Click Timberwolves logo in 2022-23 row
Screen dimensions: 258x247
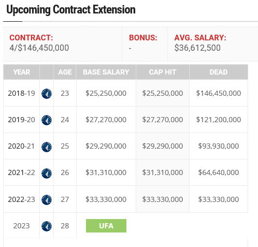click(x=47, y=200)
